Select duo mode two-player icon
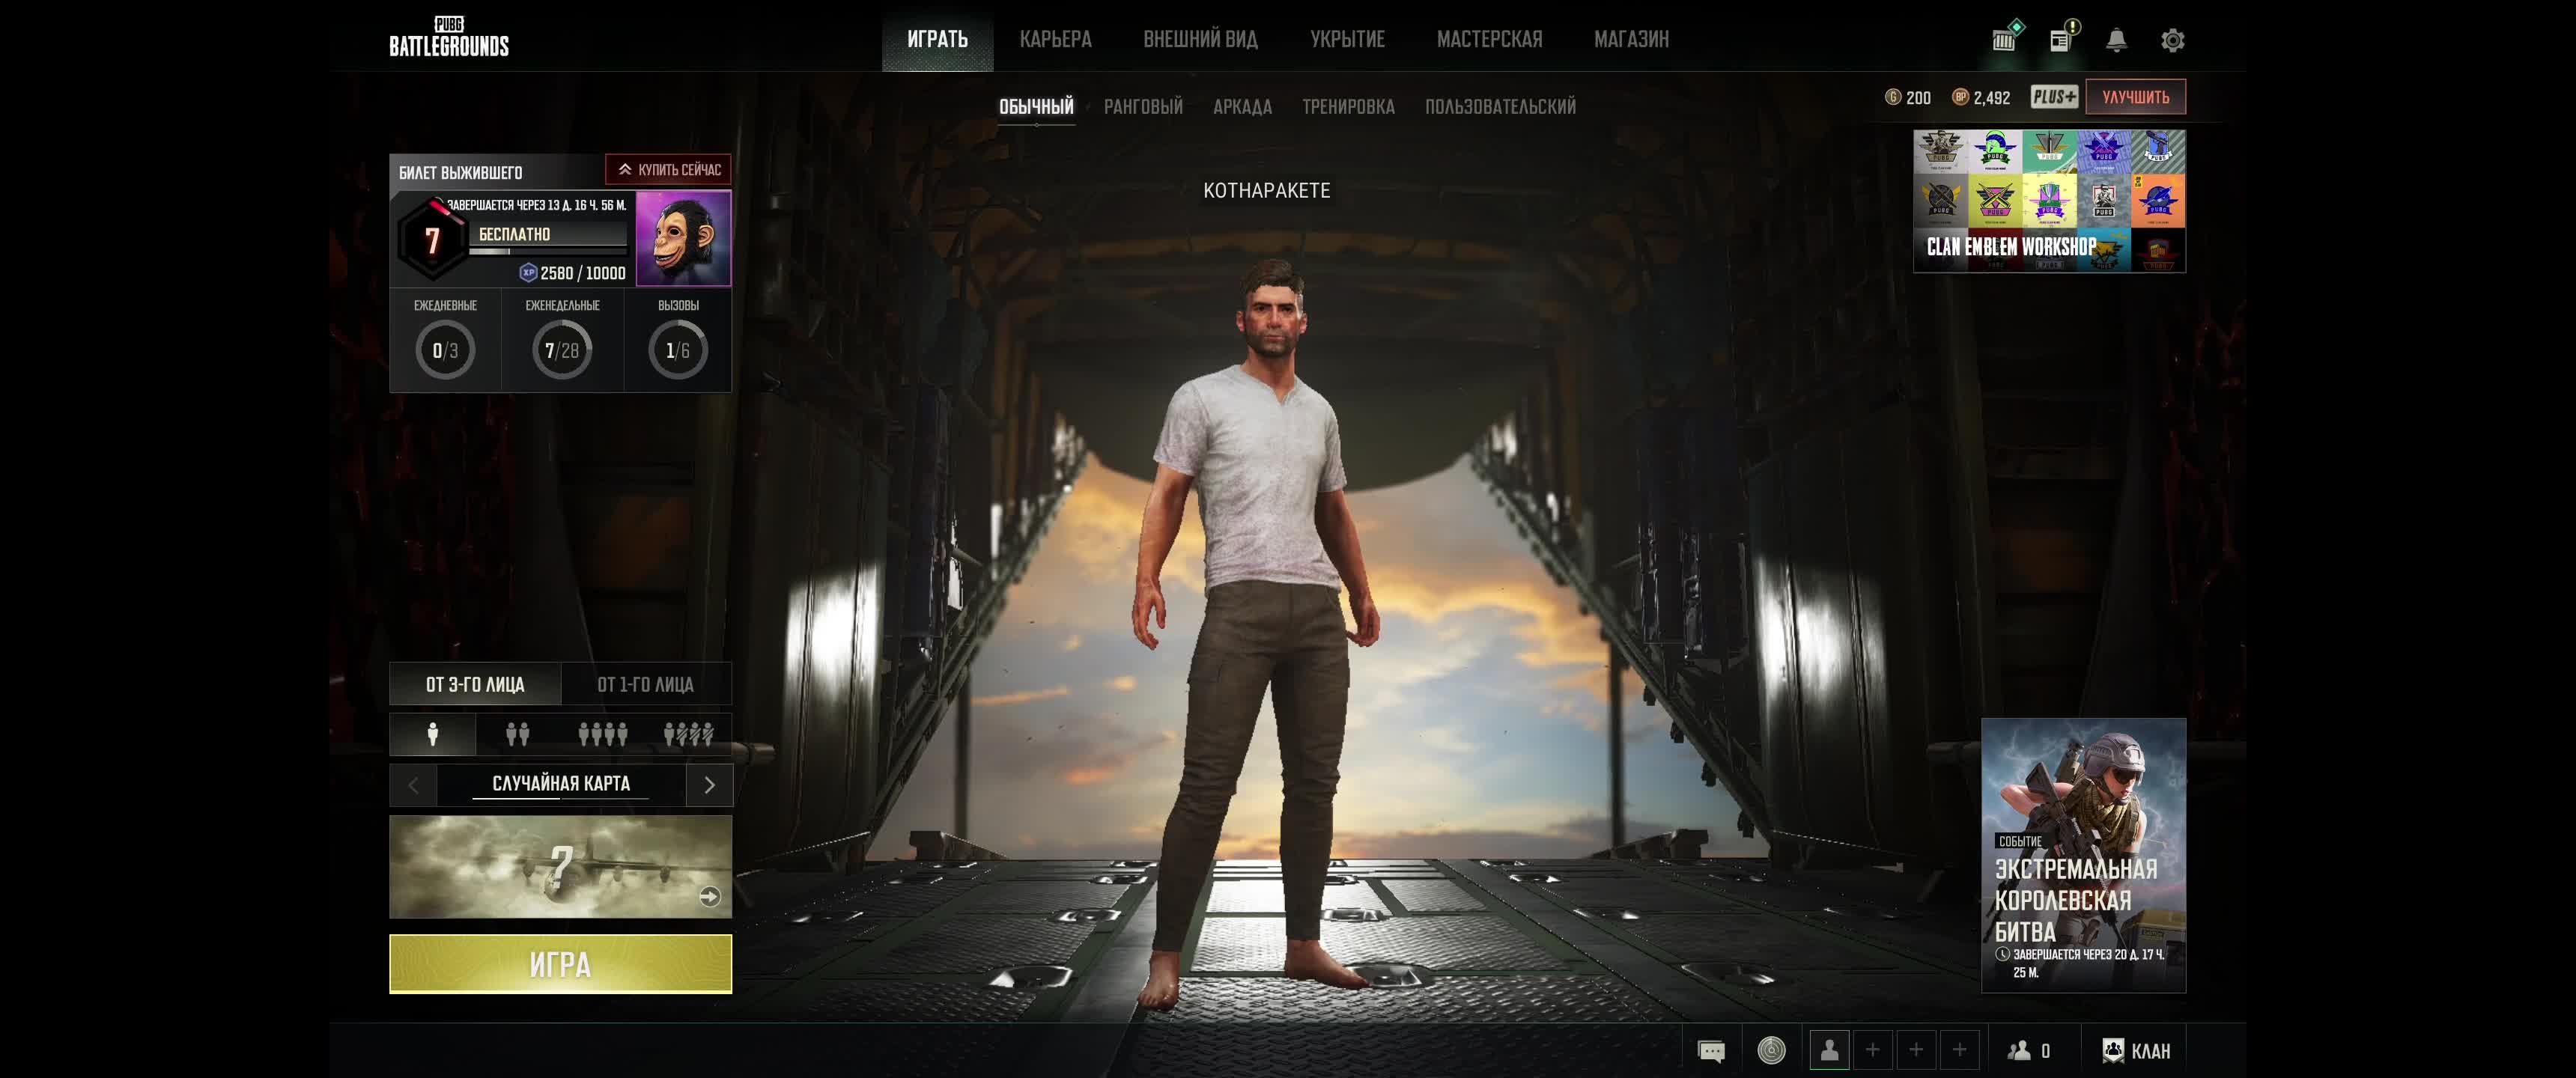2576x1078 pixels. [x=517, y=735]
